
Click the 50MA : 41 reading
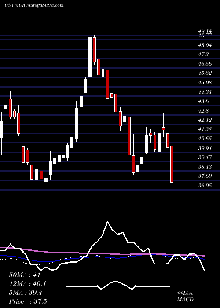(25, 275)
